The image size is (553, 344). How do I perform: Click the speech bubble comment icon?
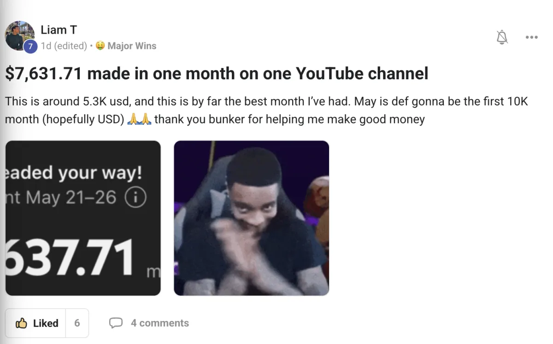coord(116,323)
